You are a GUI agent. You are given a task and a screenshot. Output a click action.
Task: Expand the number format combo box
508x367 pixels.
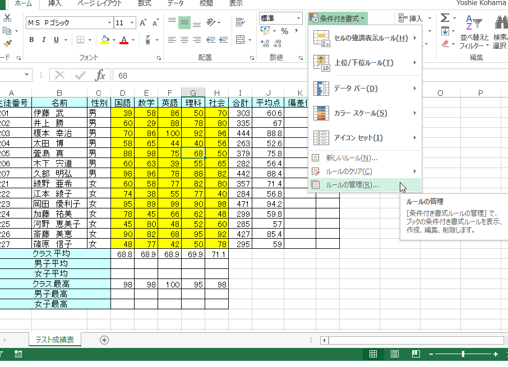click(x=297, y=18)
